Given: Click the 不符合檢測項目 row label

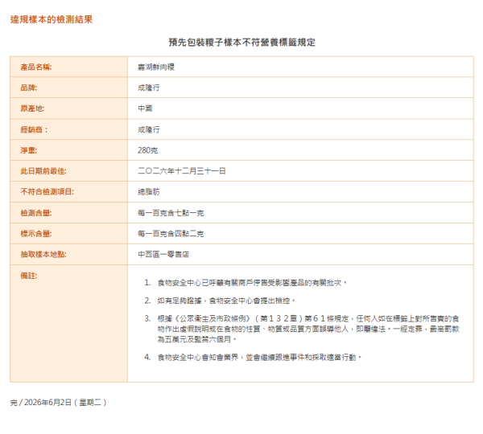Looking at the screenshot, I should [x=47, y=191].
